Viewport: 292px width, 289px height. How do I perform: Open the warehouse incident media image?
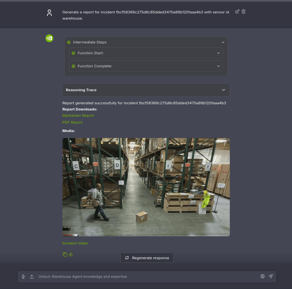(146, 187)
